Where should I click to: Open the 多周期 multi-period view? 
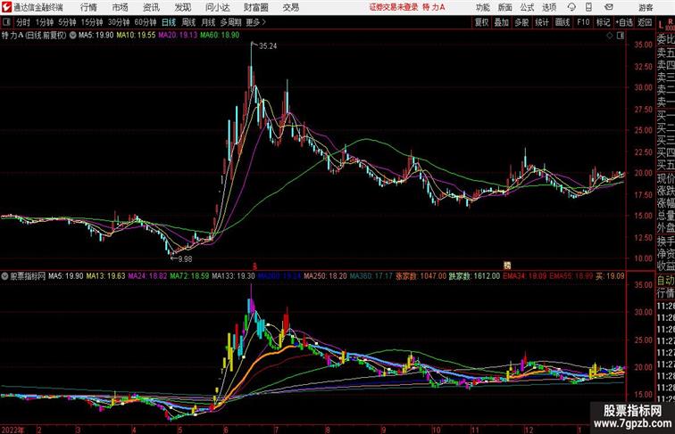tap(230, 22)
